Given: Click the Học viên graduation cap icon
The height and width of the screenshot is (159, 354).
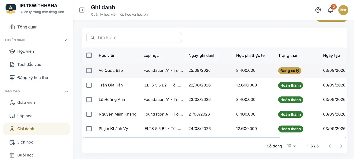Looking at the screenshot, I should [x=12, y=51].
